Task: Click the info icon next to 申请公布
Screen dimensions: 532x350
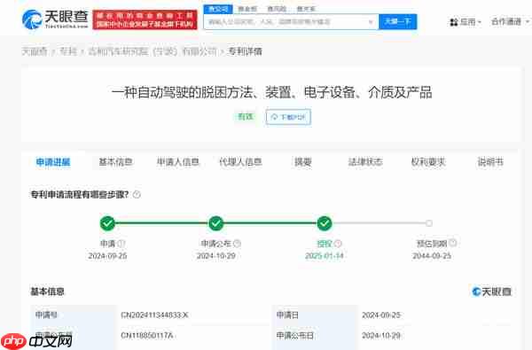Action: [x=237, y=244]
